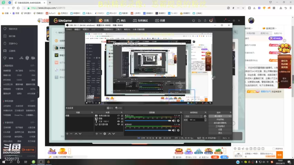
Task: Open WeGame downloads icon
Action: point(205,21)
